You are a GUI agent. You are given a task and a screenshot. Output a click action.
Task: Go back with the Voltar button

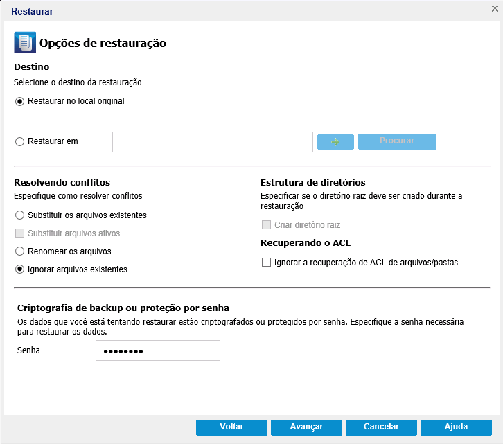click(x=231, y=427)
